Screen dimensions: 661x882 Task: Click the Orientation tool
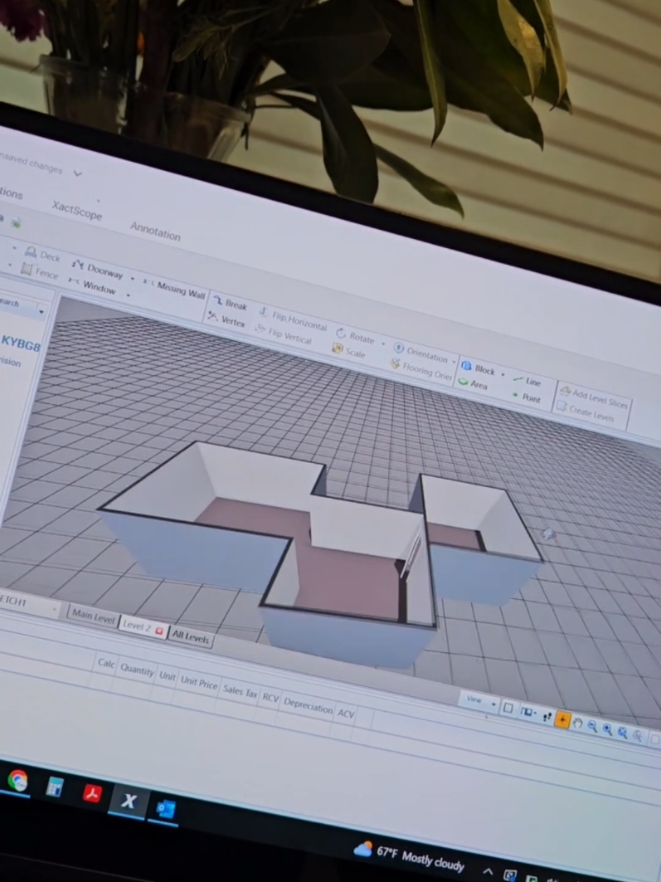[421, 353]
